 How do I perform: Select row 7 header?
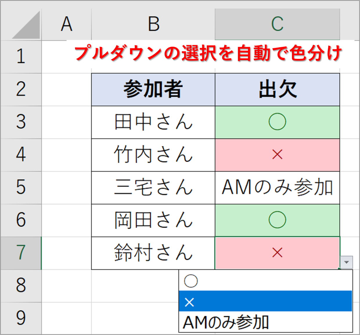pyautogui.click(x=21, y=253)
